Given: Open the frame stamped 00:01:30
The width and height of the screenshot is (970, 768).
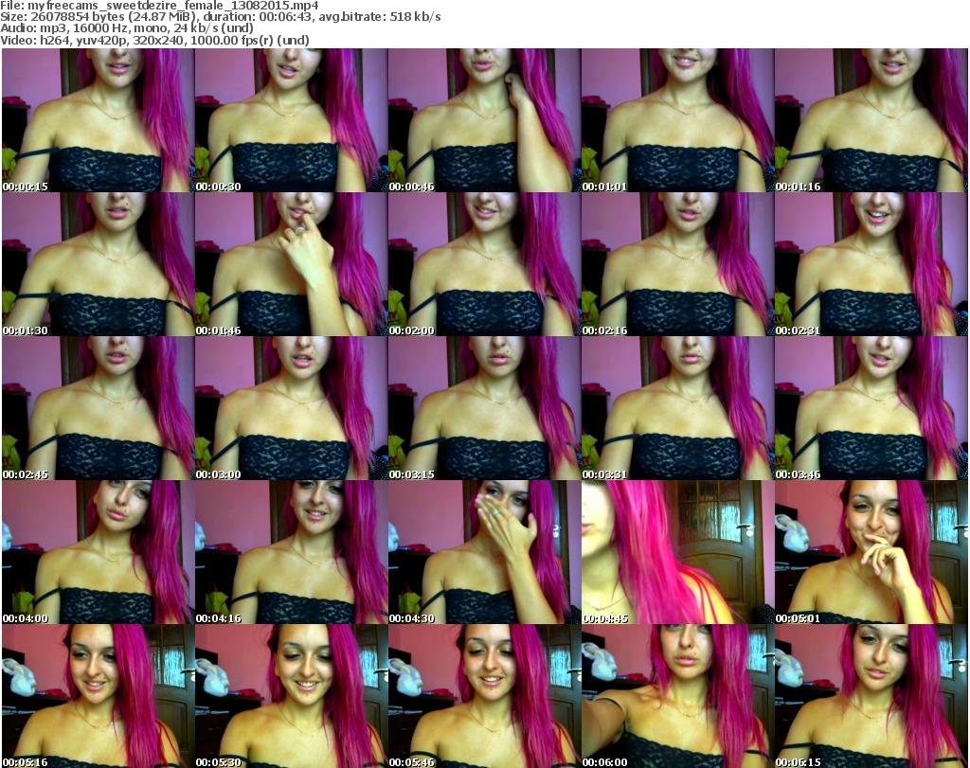Looking at the screenshot, I should (98, 264).
